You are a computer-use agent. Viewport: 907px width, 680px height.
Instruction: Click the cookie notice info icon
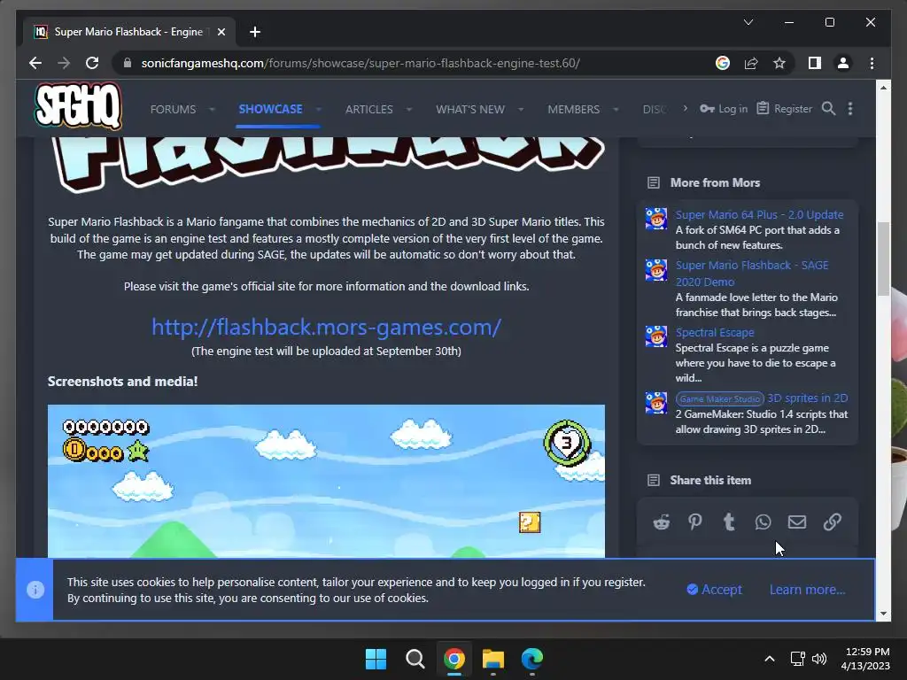(x=35, y=590)
